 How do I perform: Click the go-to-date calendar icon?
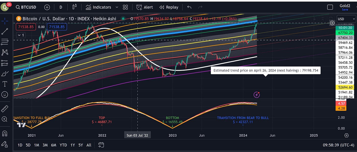coord(101,145)
